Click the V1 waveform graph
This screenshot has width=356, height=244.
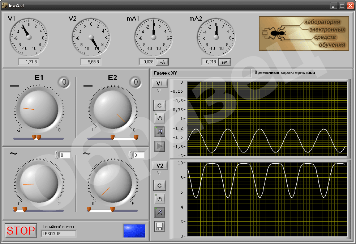pyautogui.click(x=267, y=119)
